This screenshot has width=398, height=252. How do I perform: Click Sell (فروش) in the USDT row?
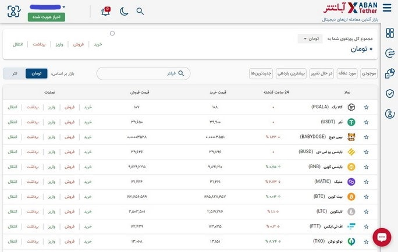[x=69, y=122]
